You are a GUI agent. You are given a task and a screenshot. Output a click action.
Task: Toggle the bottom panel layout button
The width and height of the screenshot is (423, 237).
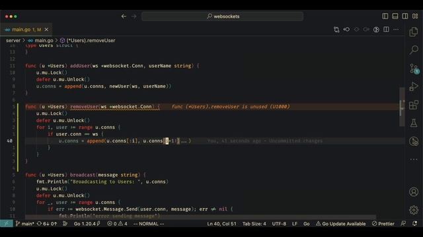395,16
